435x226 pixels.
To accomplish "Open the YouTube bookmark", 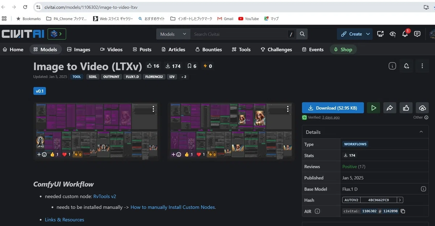I will 249,18.
